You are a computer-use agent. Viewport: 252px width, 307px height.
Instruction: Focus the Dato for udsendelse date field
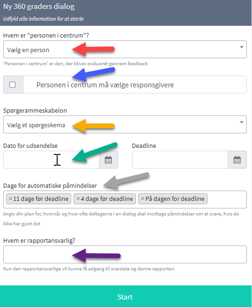coord(51,160)
